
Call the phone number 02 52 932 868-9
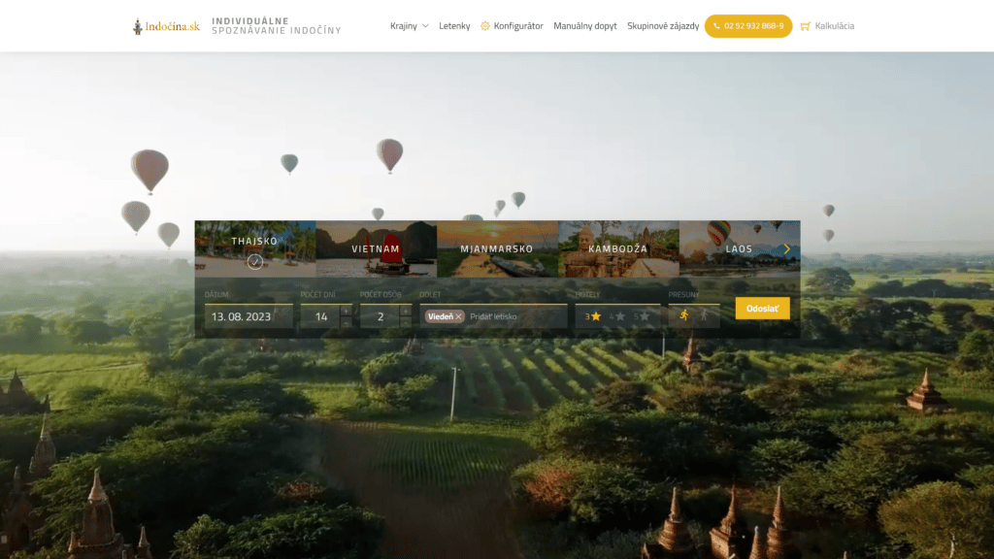[748, 26]
